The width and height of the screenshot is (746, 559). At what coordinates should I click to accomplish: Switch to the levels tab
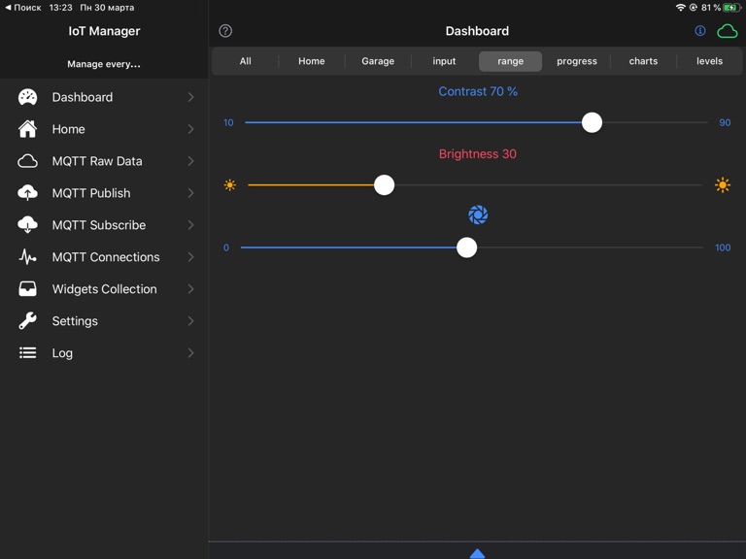709,61
